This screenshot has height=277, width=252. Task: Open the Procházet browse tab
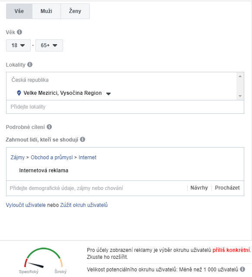tap(227, 187)
